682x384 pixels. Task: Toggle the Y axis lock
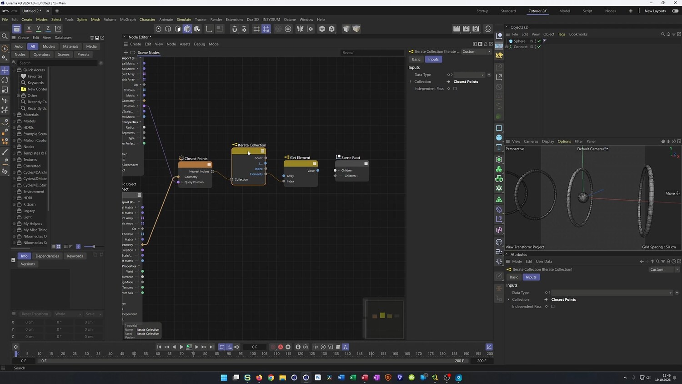tap(38, 29)
